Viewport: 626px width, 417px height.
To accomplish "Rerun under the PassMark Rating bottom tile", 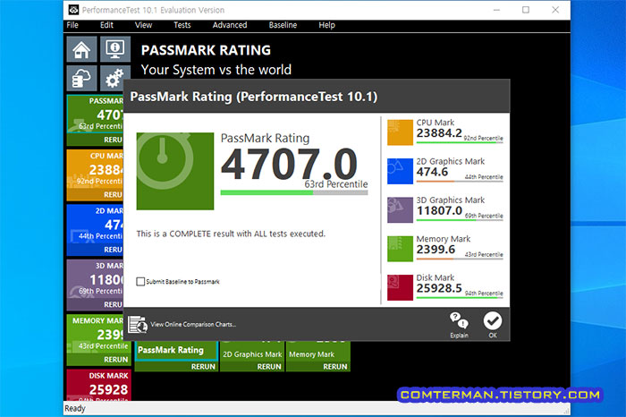I will [x=203, y=367].
